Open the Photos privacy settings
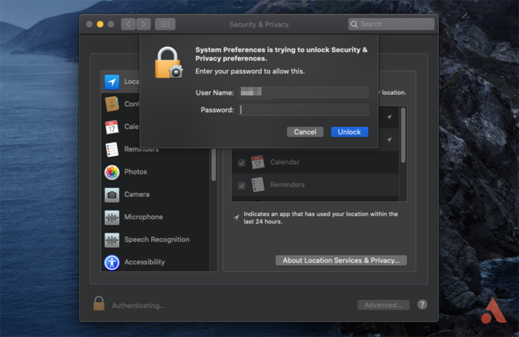This screenshot has width=519, height=337. (135, 172)
